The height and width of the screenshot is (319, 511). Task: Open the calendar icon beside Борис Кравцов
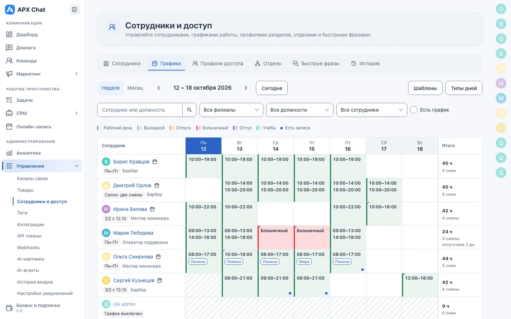pyautogui.click(x=155, y=162)
